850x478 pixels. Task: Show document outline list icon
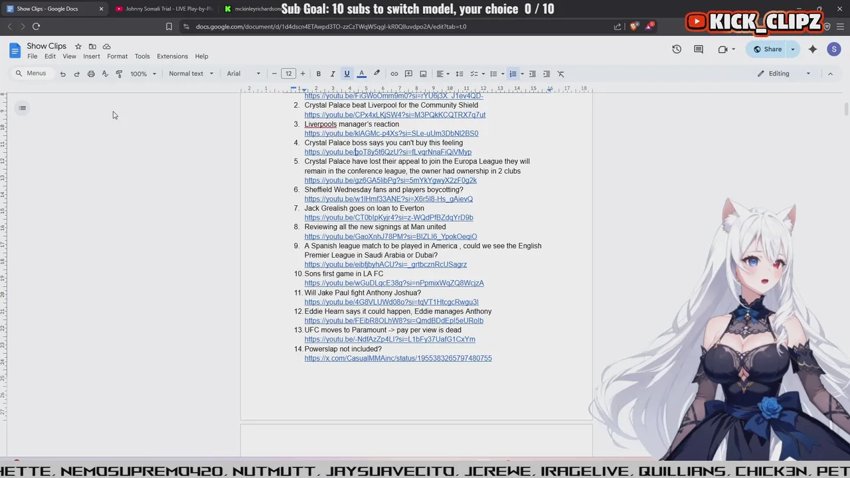22,108
